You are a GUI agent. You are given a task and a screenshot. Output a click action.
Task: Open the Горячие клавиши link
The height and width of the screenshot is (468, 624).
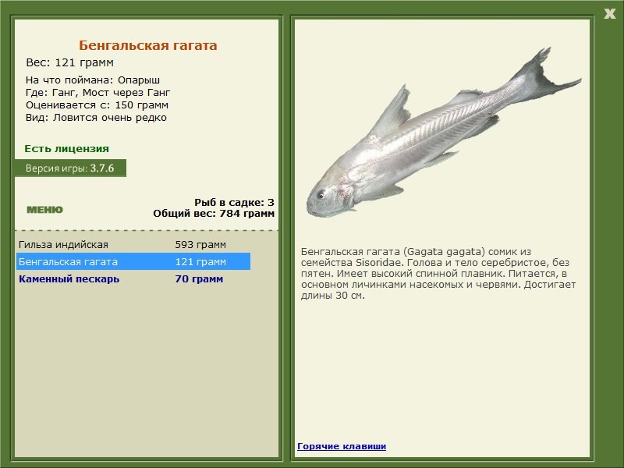[x=342, y=446]
